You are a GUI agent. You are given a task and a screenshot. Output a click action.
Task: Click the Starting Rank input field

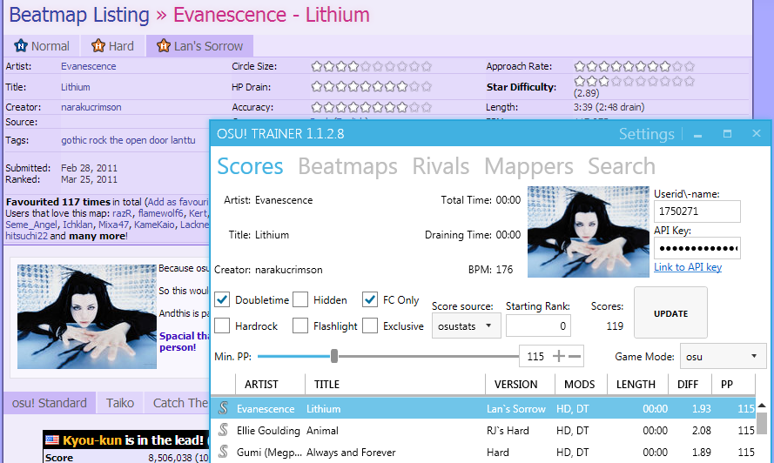click(x=538, y=325)
